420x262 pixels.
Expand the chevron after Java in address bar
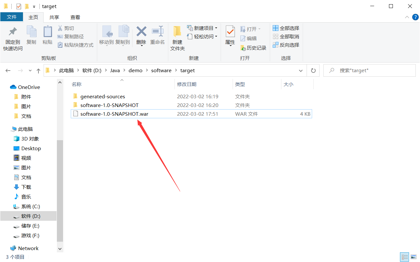pos(124,71)
